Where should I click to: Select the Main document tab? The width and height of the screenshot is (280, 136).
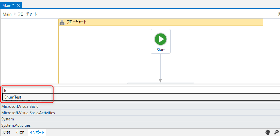pyautogui.click(x=8, y=5)
